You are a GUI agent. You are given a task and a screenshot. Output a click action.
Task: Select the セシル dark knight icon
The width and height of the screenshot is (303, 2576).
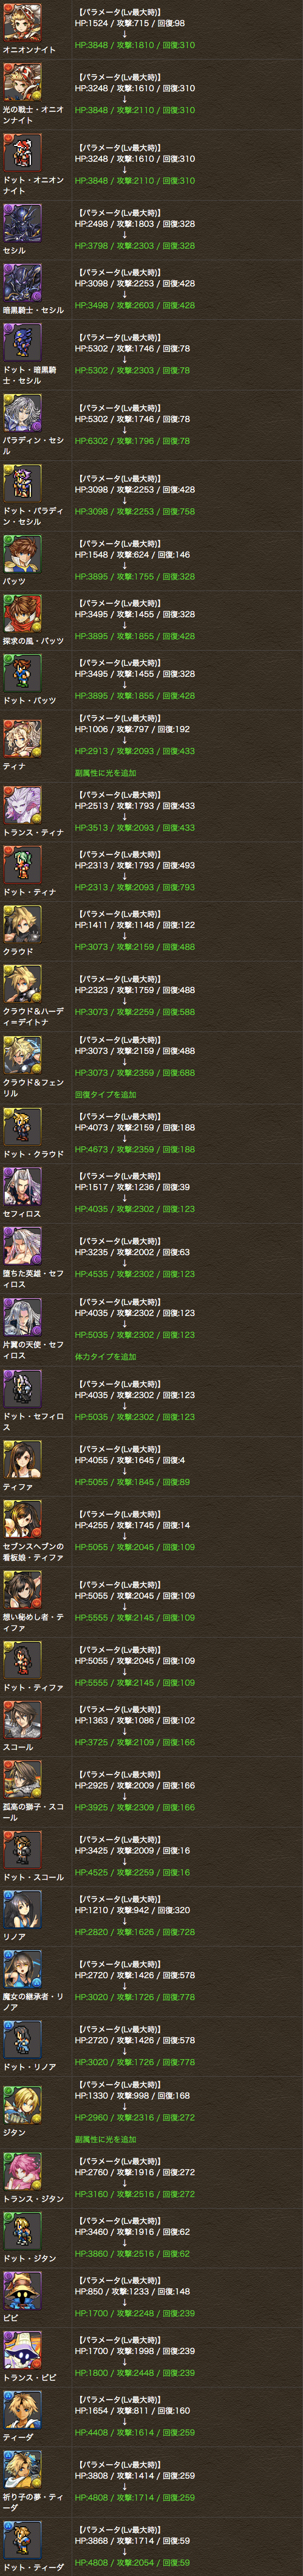[x=22, y=224]
